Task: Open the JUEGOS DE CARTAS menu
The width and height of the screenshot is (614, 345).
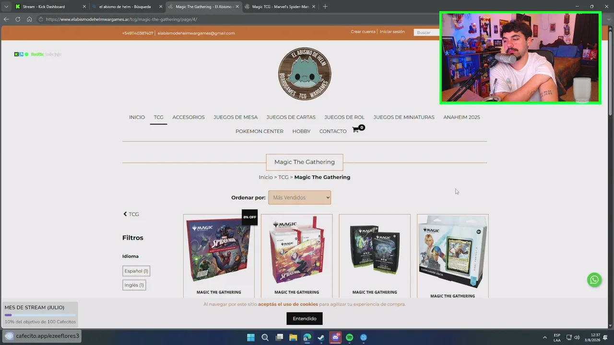Action: pos(291,117)
